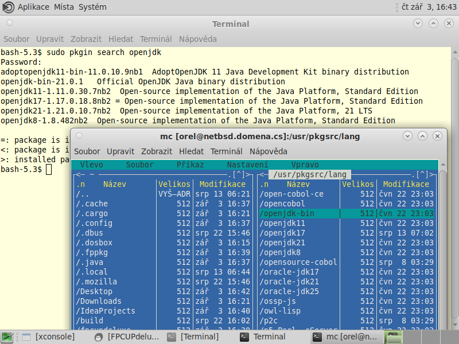Click left panel back arrow <-

point(81,175)
